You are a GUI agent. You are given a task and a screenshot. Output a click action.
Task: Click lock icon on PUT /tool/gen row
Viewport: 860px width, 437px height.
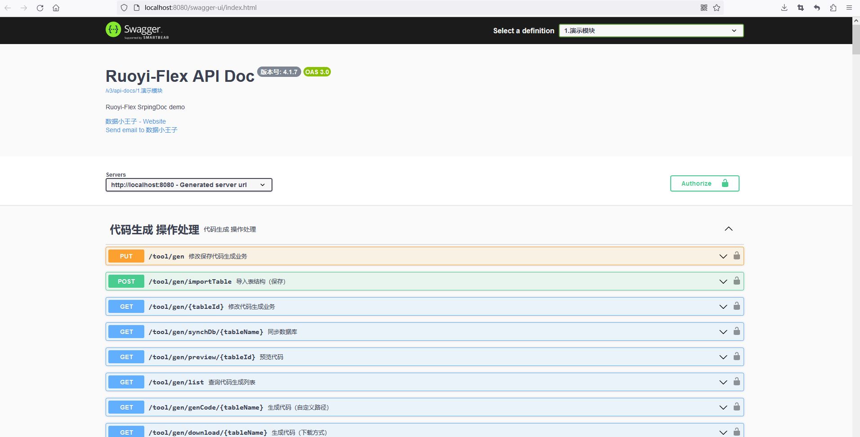coord(737,256)
